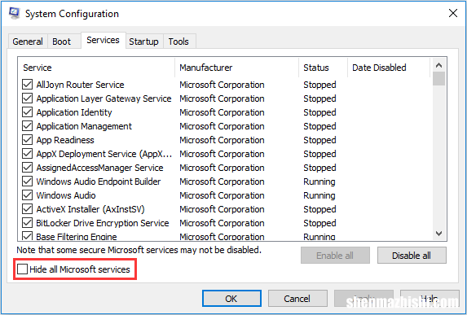Click Stopped status of Application Management
The width and height of the screenshot is (467, 315).
tap(319, 126)
